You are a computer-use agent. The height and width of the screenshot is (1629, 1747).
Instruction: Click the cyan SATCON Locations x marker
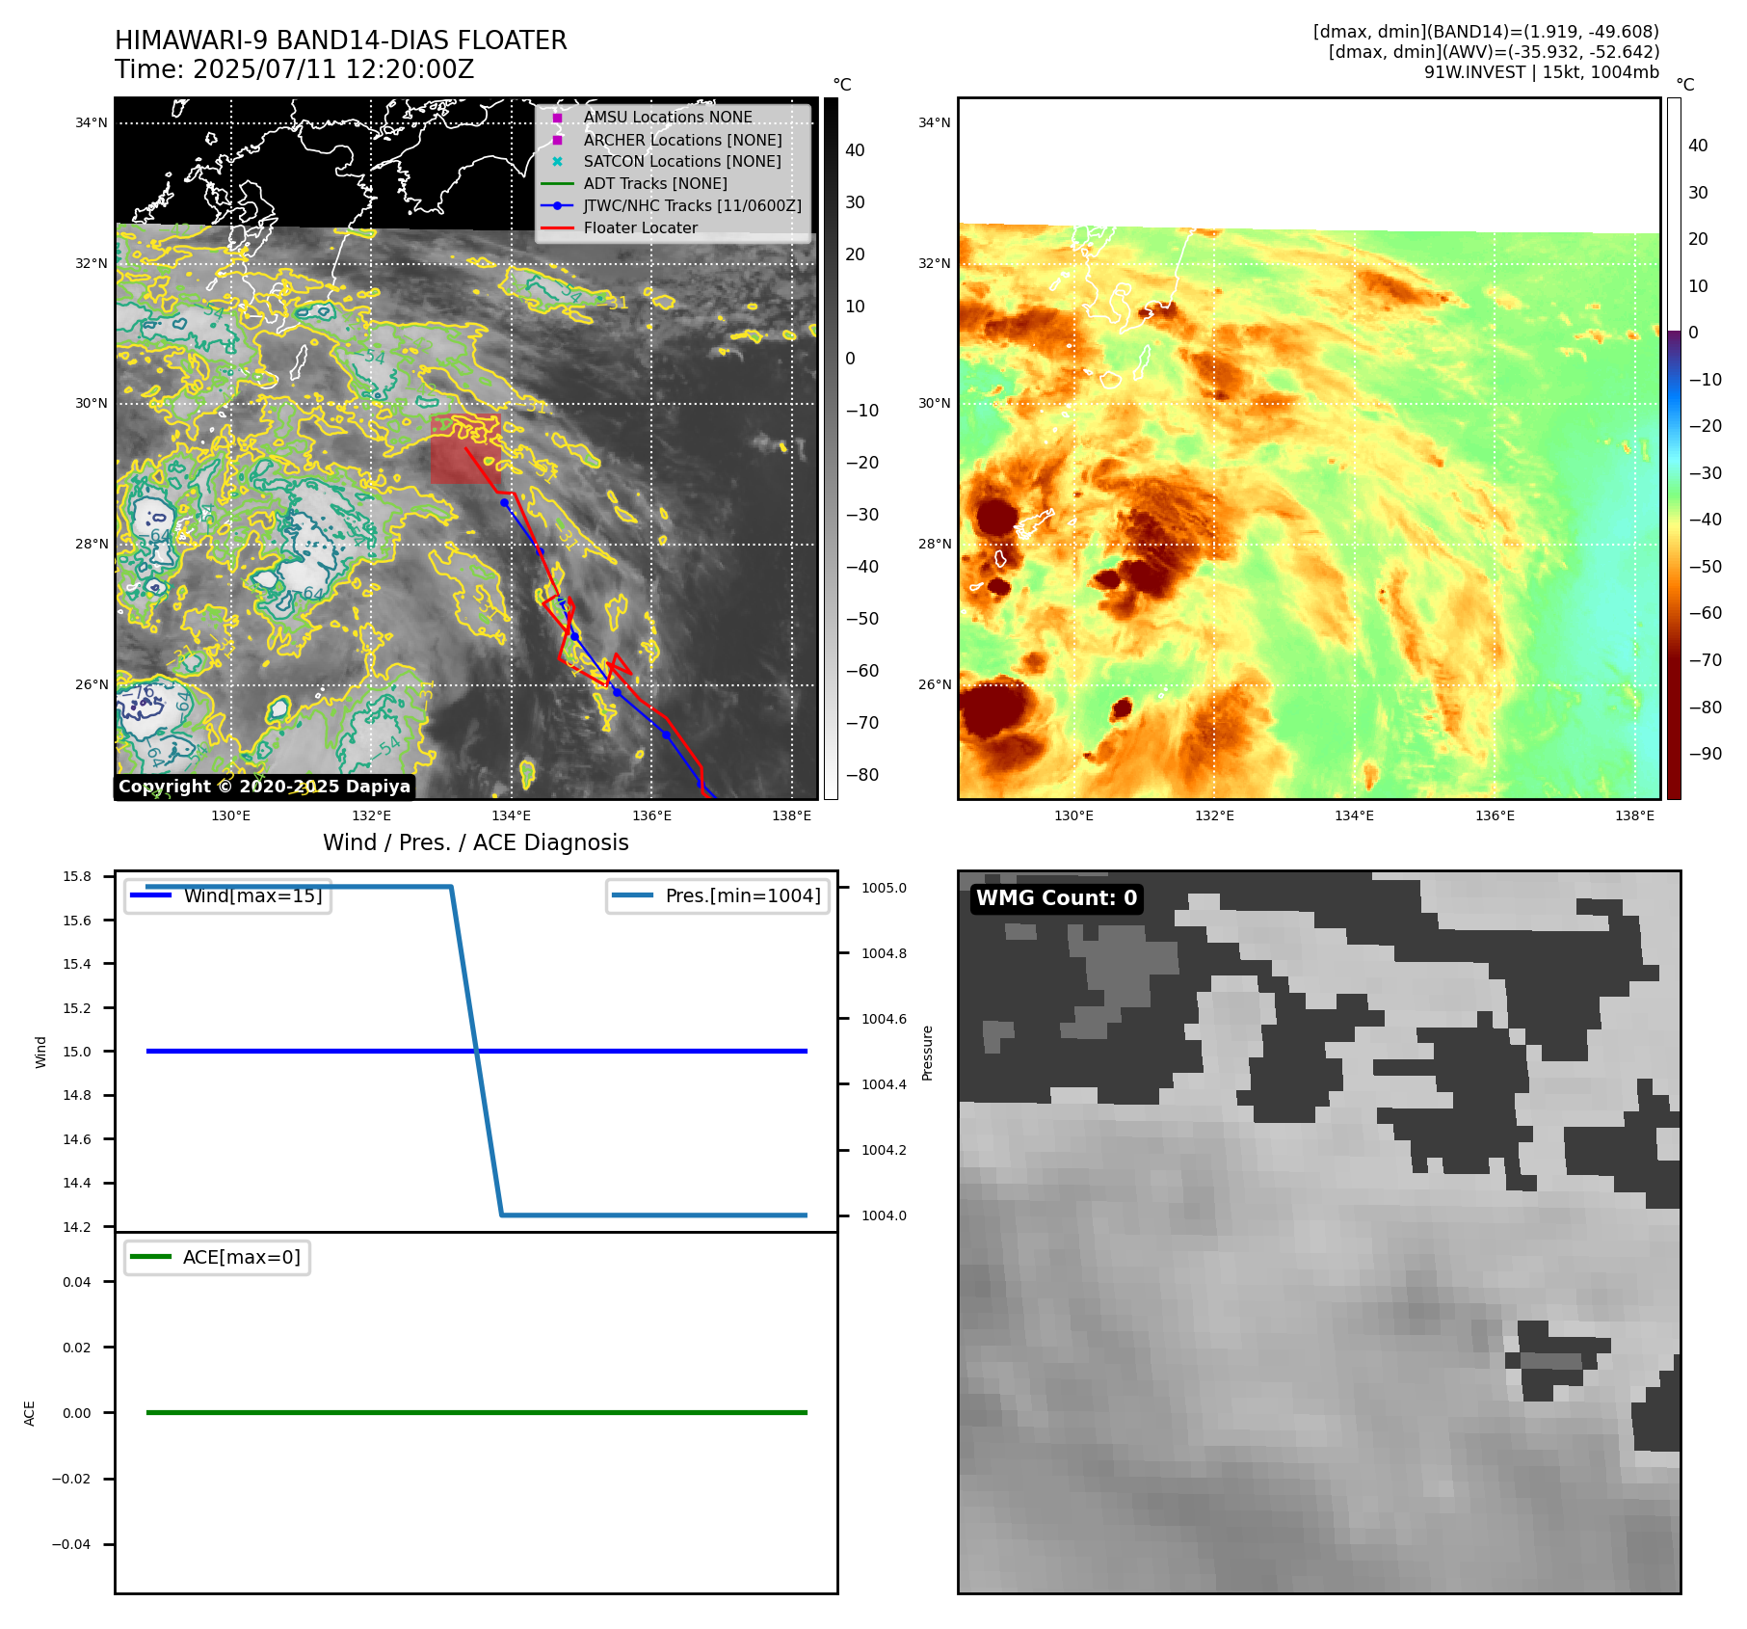pyautogui.click(x=557, y=162)
